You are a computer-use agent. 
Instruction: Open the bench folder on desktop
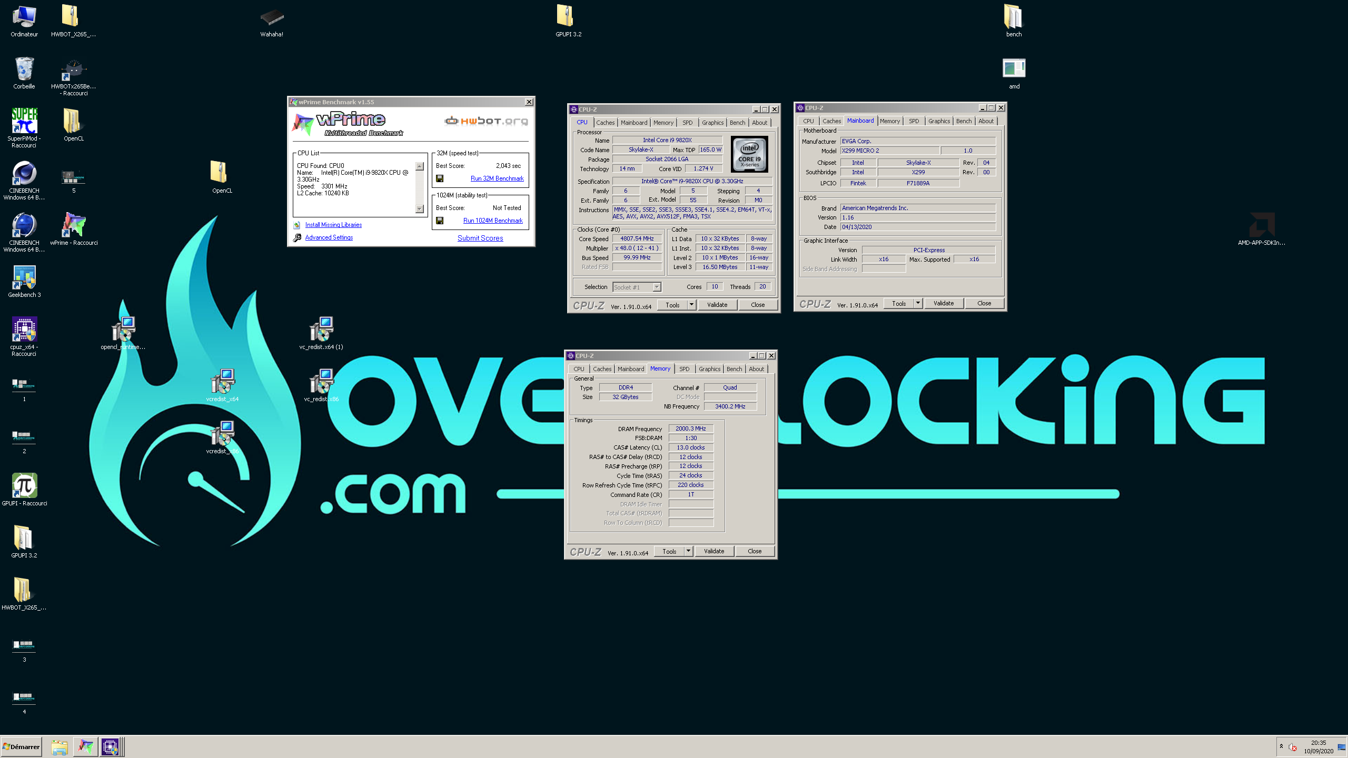(1014, 21)
